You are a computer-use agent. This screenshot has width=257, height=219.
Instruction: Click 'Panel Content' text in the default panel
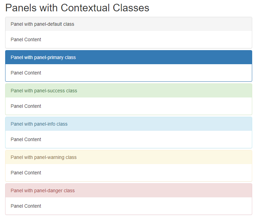[x=26, y=39]
